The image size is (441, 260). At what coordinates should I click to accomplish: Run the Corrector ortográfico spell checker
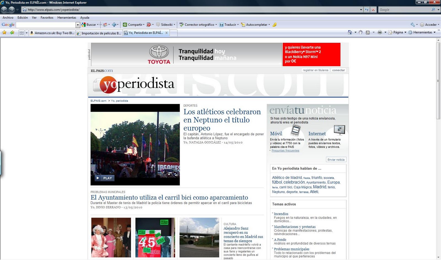click(181, 25)
